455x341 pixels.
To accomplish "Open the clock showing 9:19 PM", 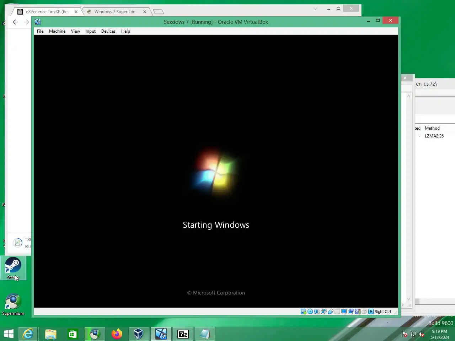I will [440, 334].
